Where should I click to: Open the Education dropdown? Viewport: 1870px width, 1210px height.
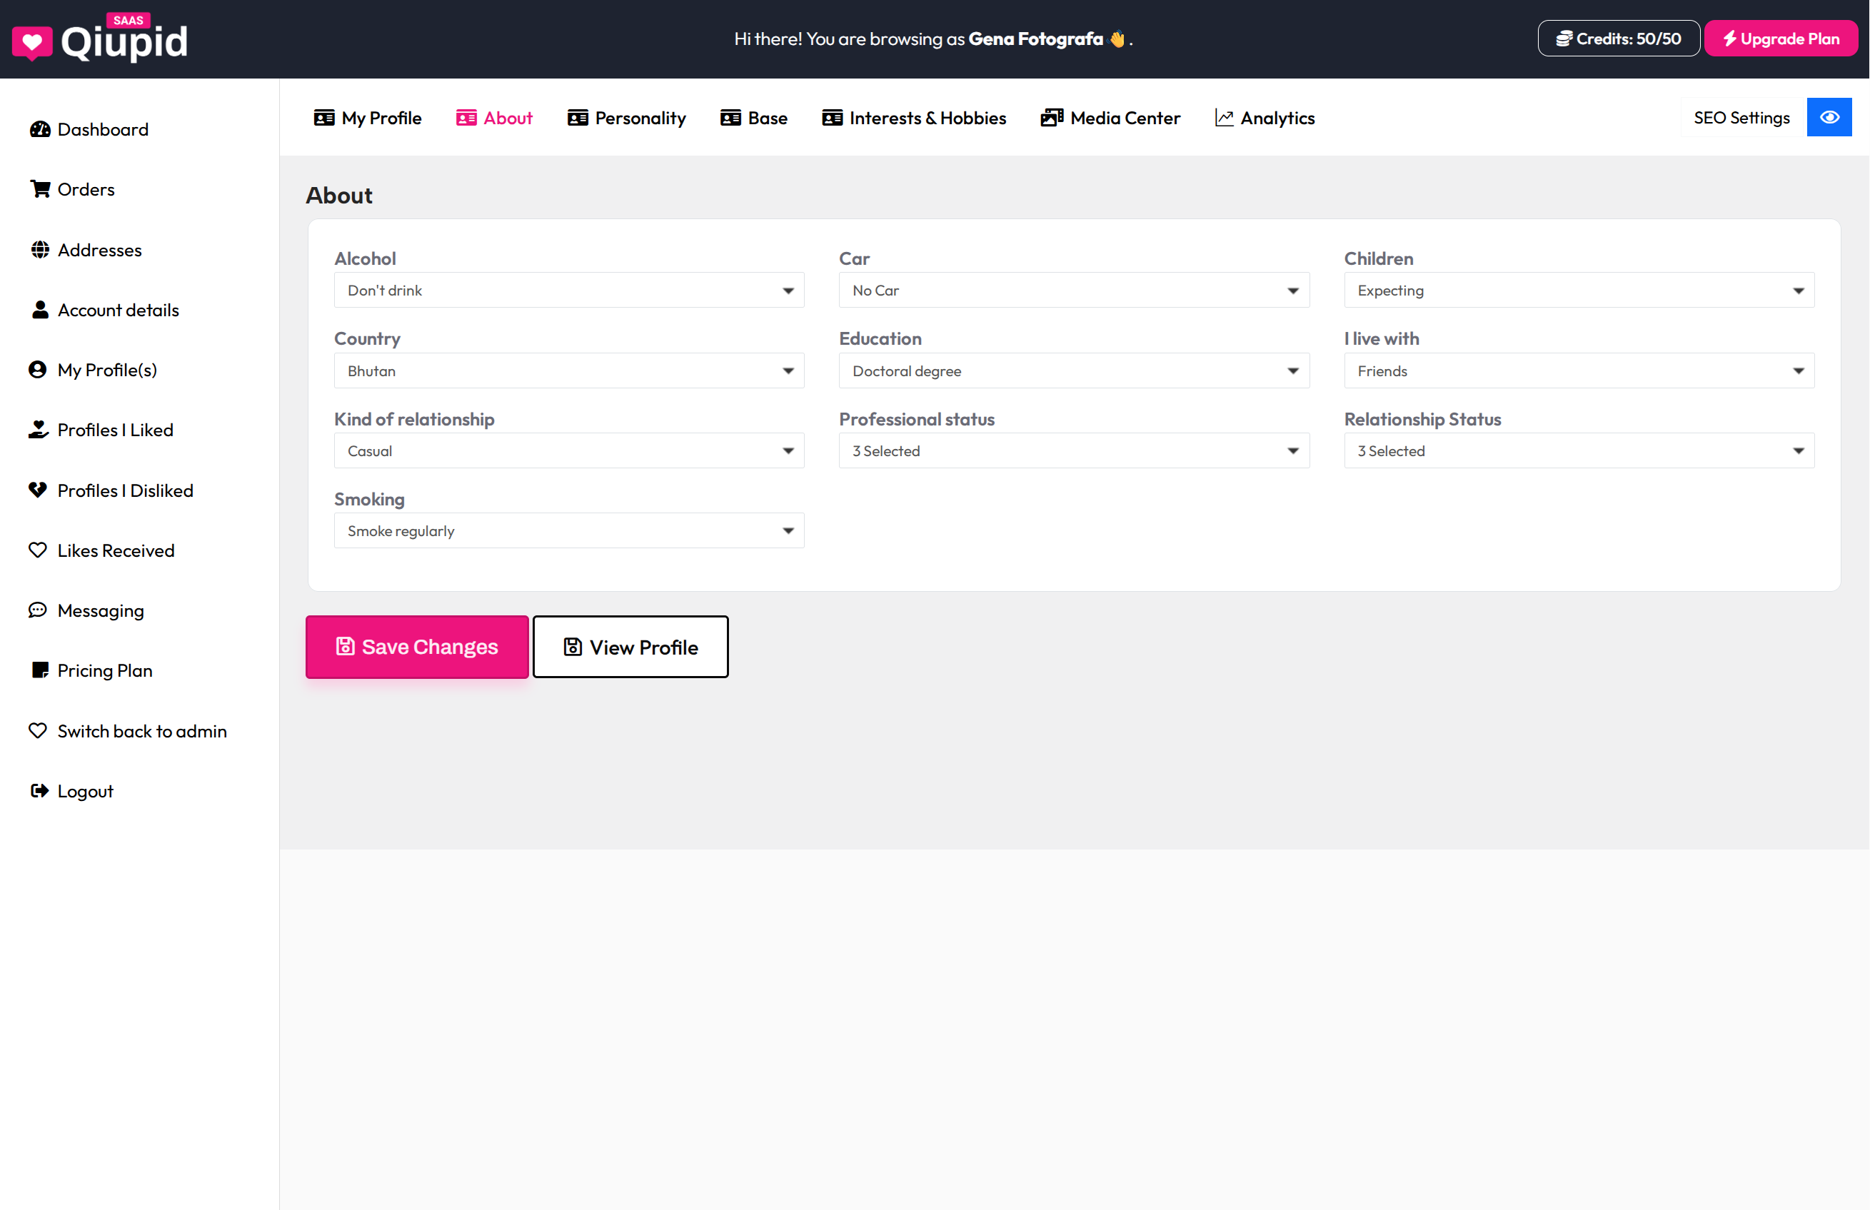point(1073,370)
